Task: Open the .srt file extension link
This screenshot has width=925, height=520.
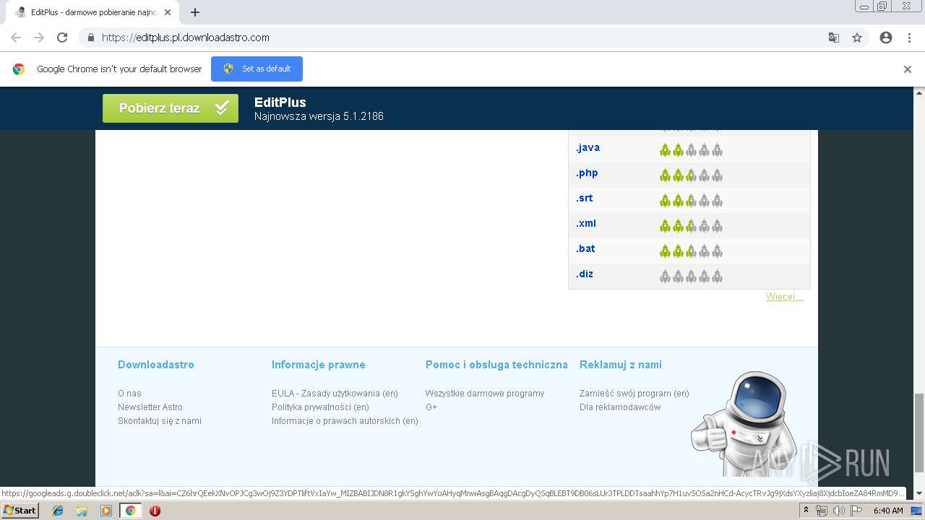Action: [585, 198]
